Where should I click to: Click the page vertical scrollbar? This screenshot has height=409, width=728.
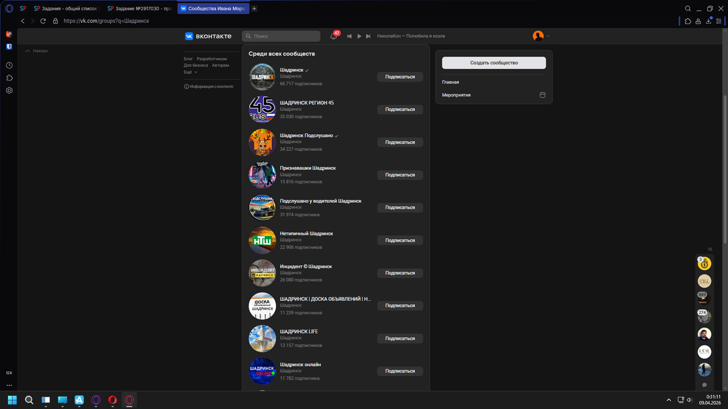coord(725,169)
